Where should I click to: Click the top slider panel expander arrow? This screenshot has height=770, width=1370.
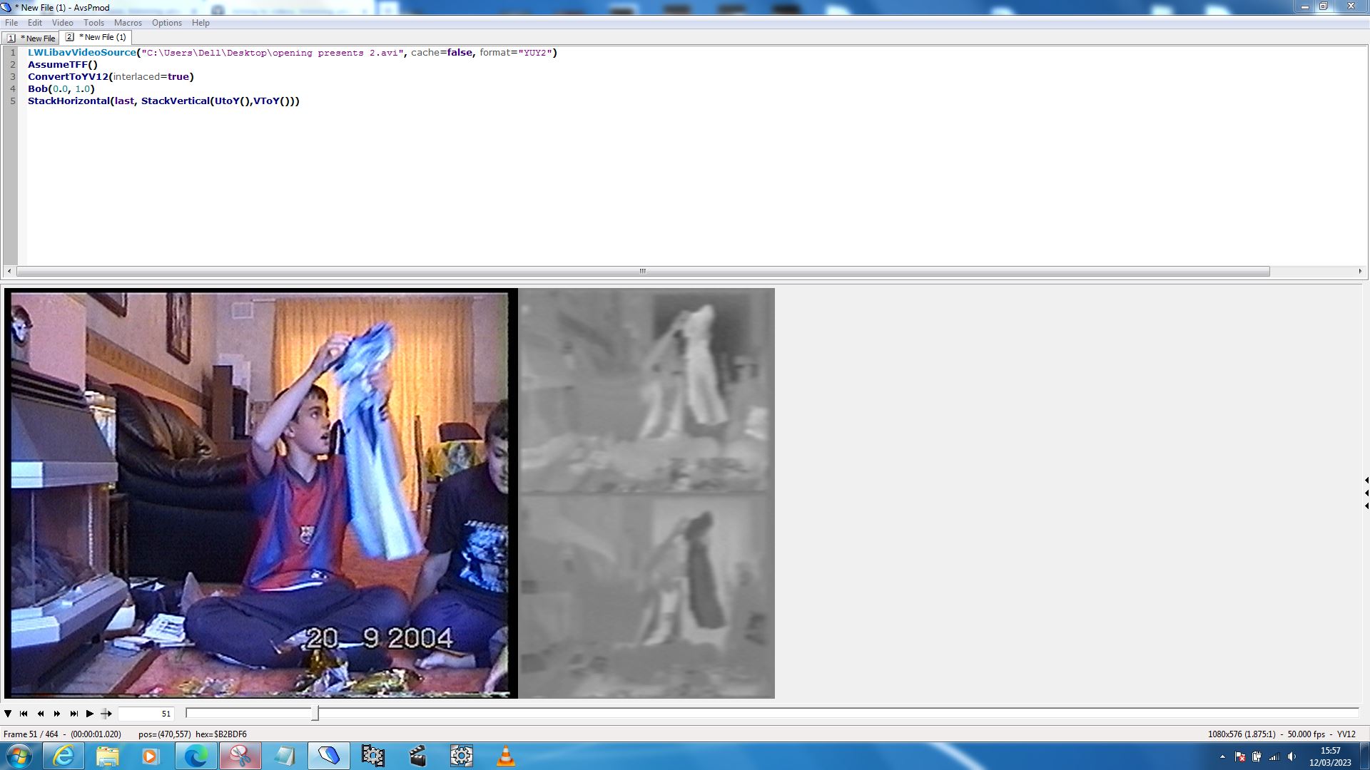pyautogui.click(x=1366, y=481)
